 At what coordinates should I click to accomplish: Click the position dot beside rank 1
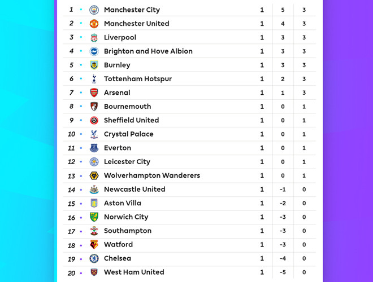point(81,10)
